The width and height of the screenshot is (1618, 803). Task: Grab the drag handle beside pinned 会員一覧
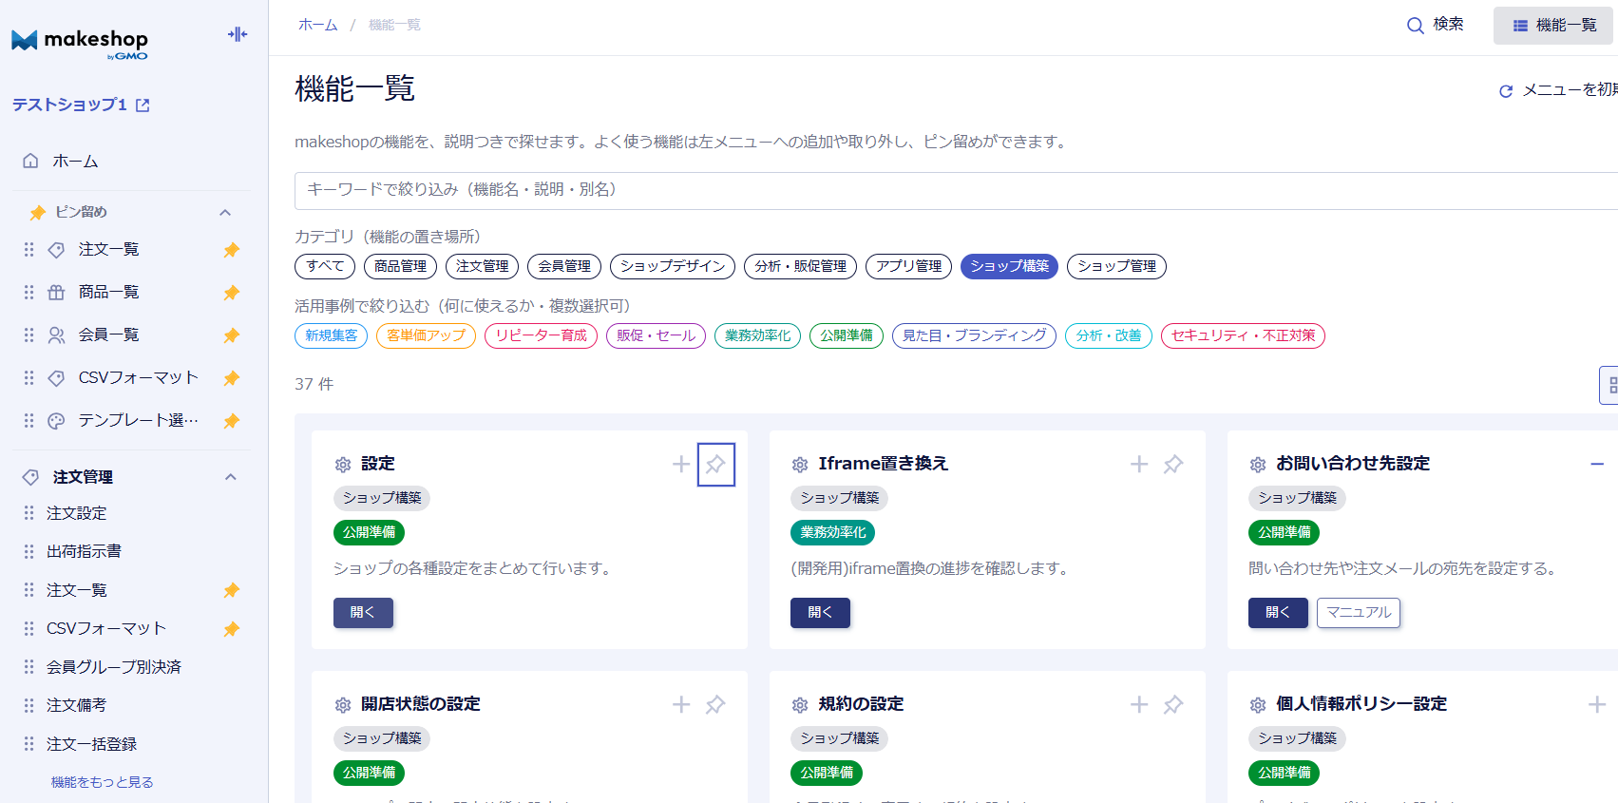click(x=29, y=335)
